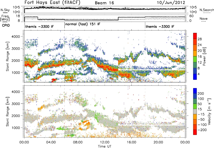Click the N.Search legend label

[207, 10]
